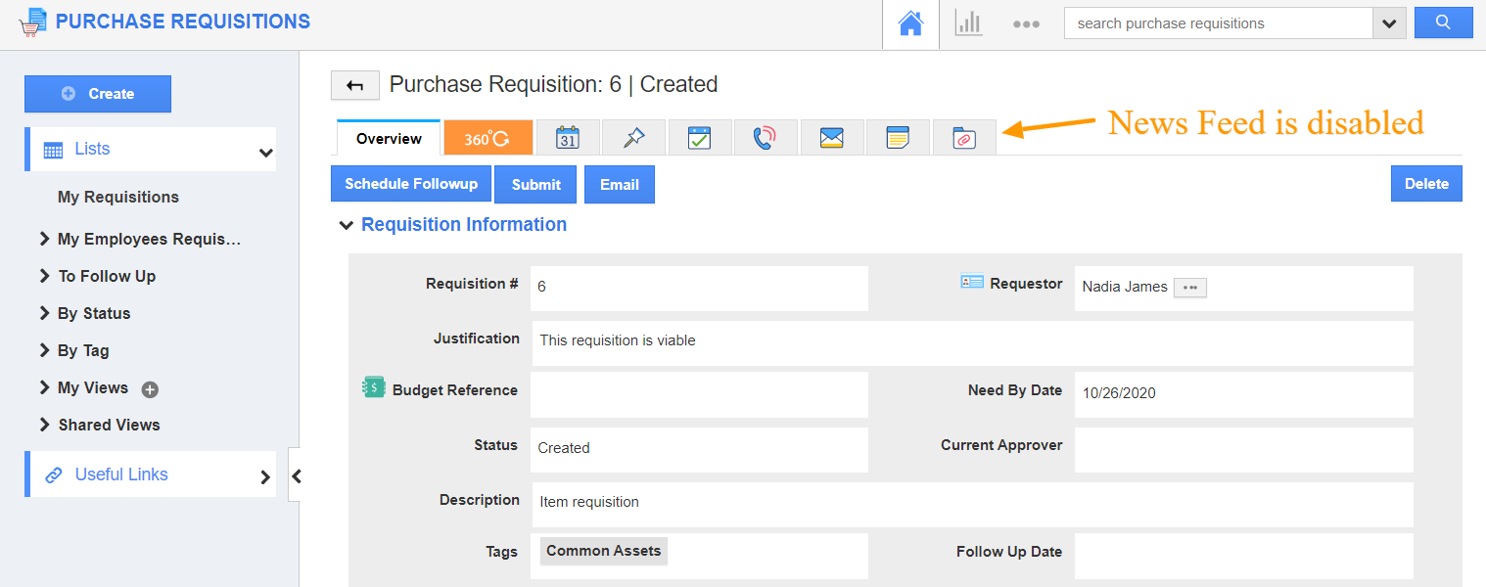Click the home icon in the top bar
Screen dimensions: 1486x587
point(910,23)
